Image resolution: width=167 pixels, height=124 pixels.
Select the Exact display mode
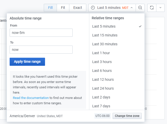78,8
